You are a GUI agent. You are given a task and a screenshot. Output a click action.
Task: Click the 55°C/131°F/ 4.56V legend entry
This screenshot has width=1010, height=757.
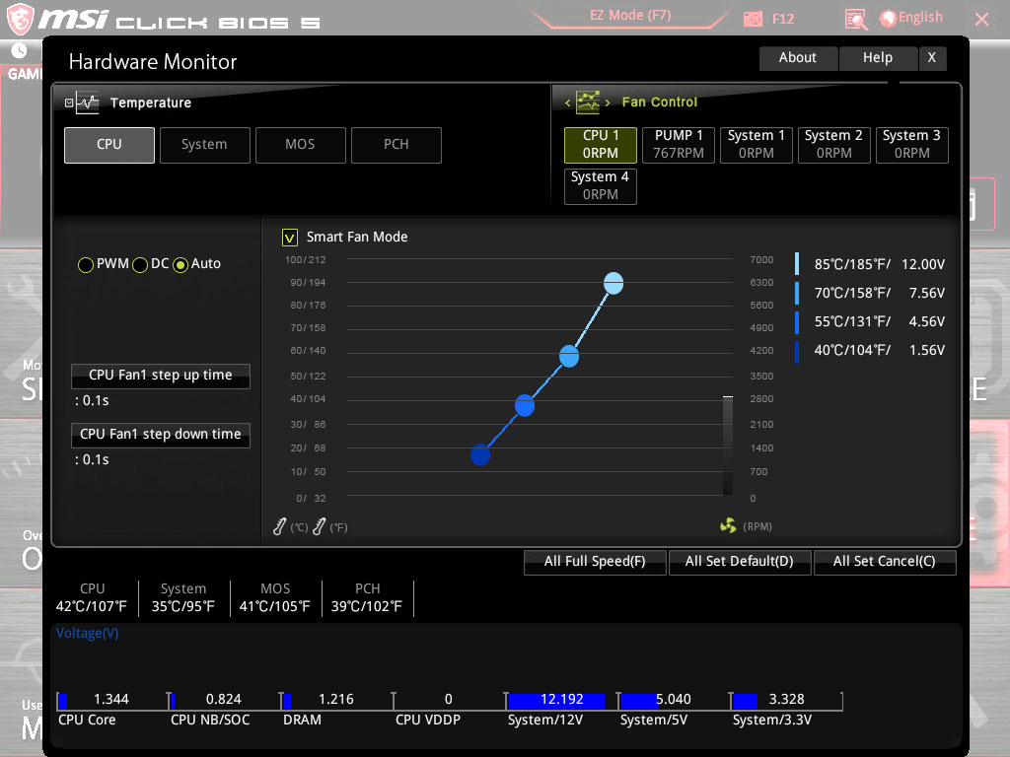pyautogui.click(x=871, y=321)
